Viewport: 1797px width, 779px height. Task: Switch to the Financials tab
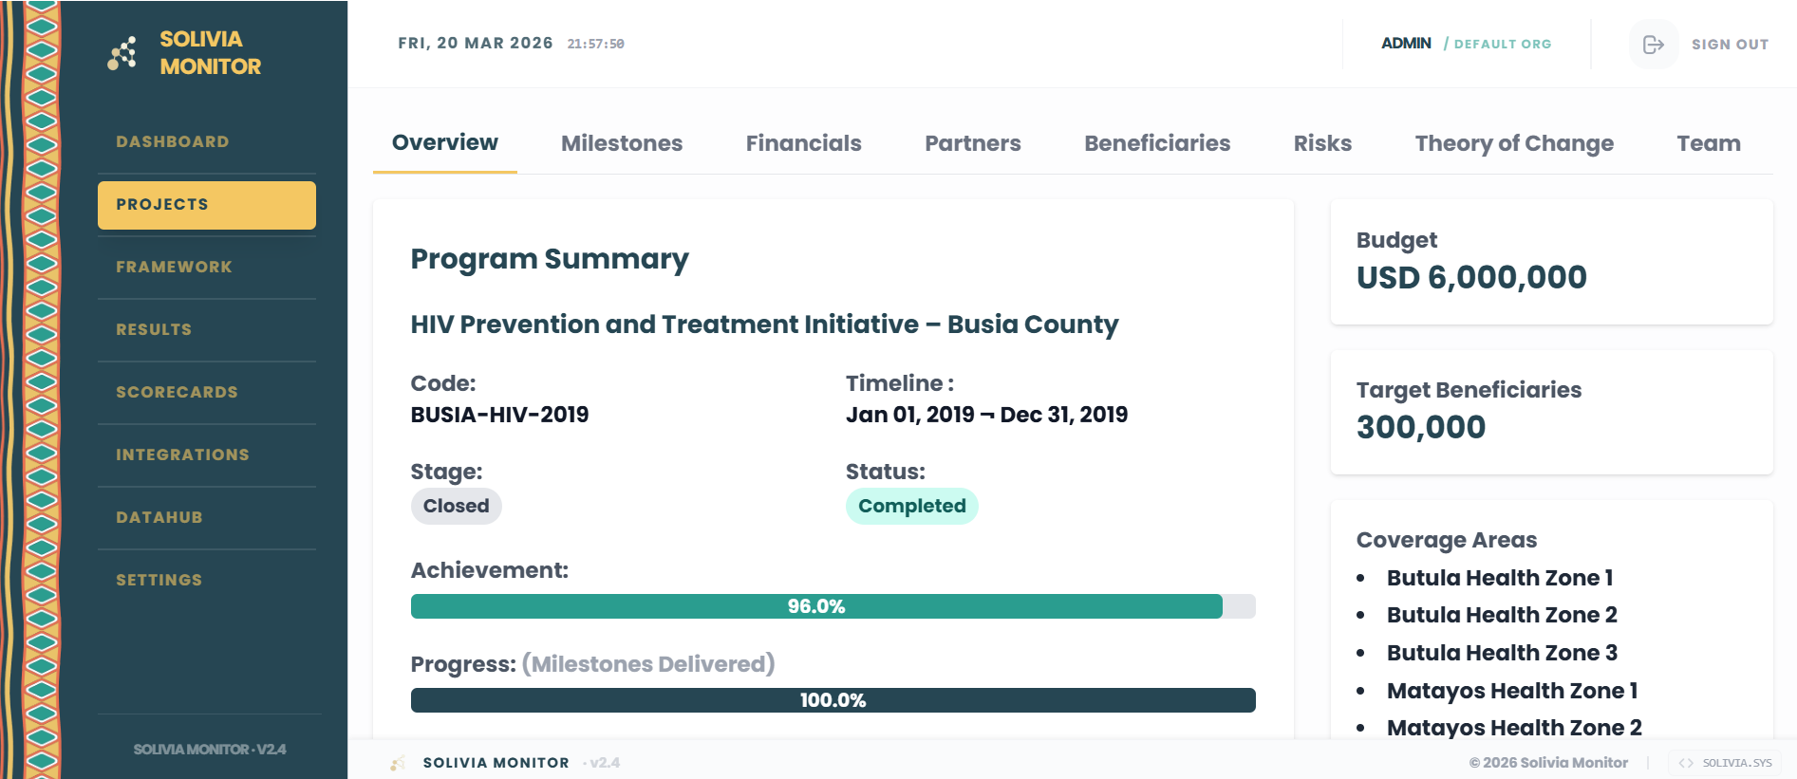coord(803,143)
